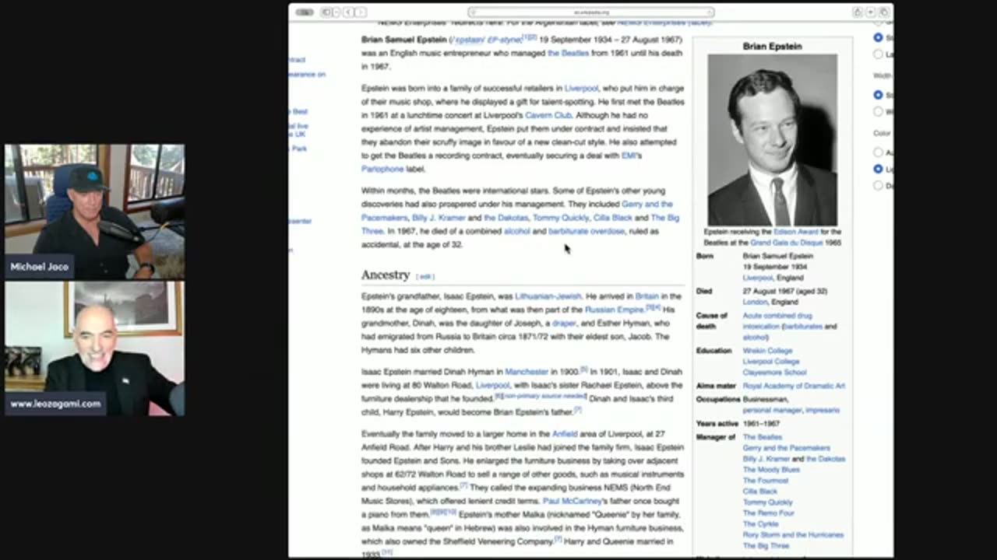Select the Standard width radio button
997x560 pixels.
878,95
